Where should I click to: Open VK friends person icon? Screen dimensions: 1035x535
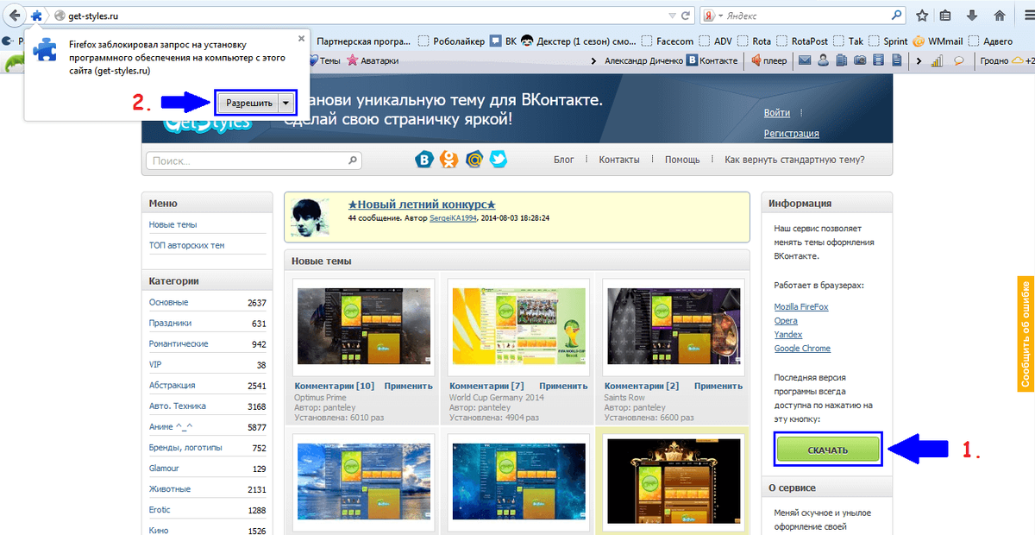pyautogui.click(x=823, y=60)
